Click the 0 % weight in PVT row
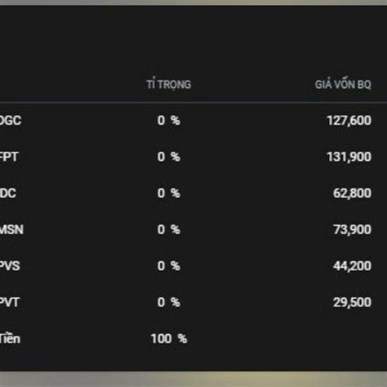387x387 pixels. tap(168, 302)
